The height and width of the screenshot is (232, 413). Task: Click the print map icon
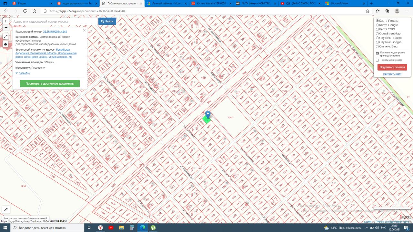tap(6, 44)
